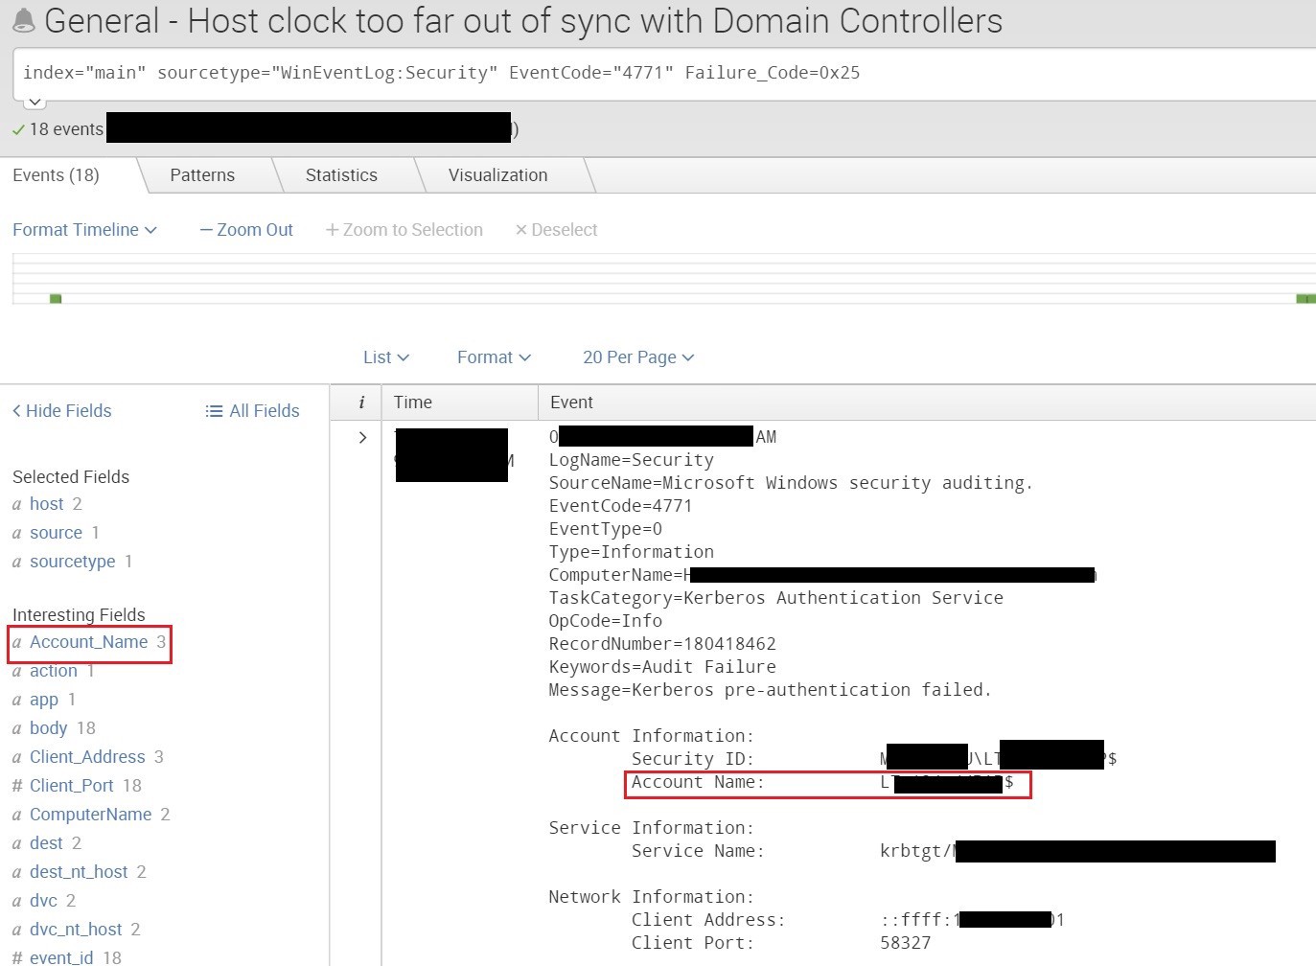Click the i info column header
1316x966 pixels.
[x=361, y=402]
